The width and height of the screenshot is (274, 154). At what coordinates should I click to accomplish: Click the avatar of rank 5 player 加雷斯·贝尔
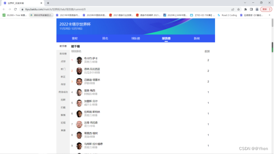[x=79, y=103]
